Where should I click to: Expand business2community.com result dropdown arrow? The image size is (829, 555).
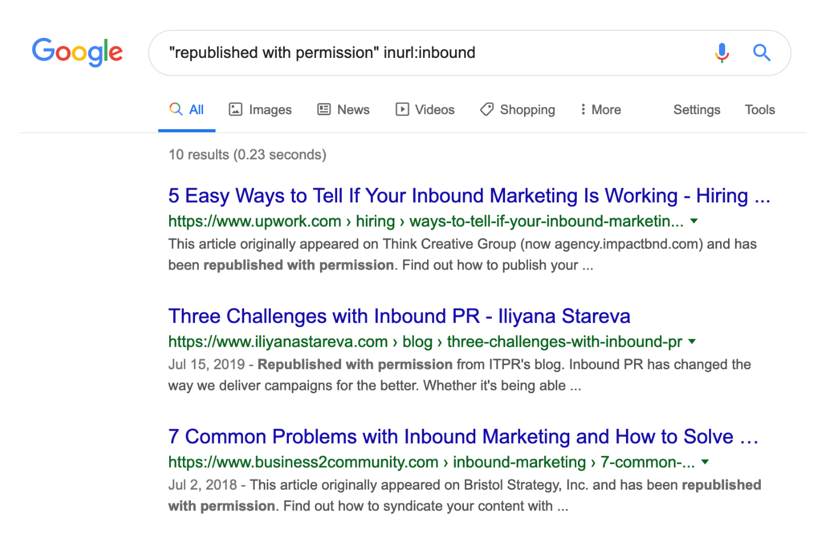click(705, 462)
